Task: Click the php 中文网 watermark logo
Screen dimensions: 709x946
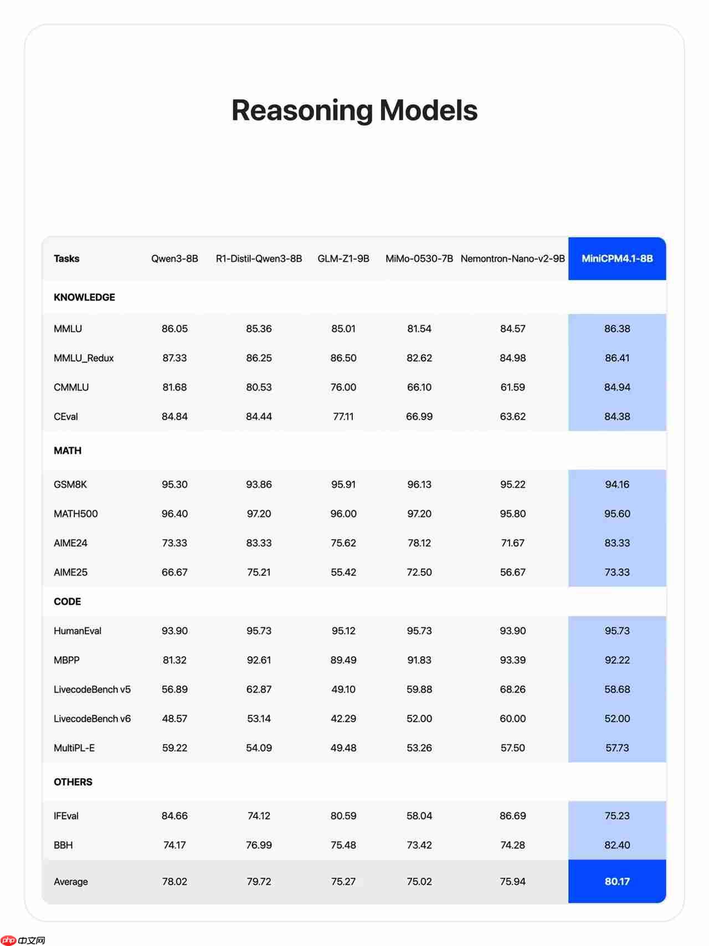Action: pyautogui.click(x=23, y=940)
